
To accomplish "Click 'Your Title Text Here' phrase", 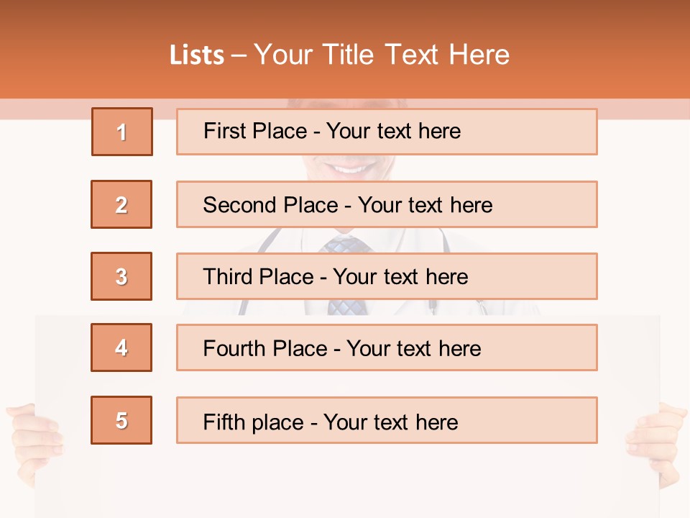I will click(381, 55).
